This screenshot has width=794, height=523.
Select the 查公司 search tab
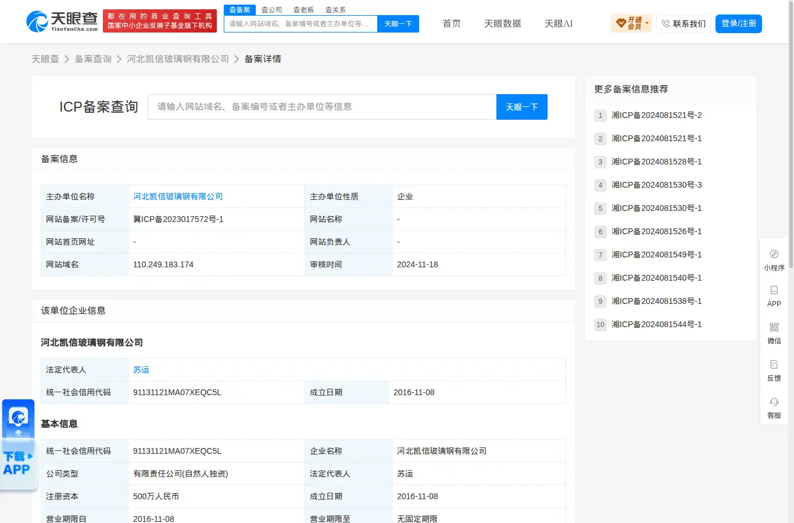pos(271,10)
